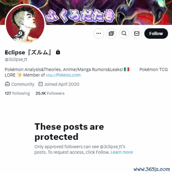Click Learn more about protected posts
The width and height of the screenshot is (172, 174).
[122, 152]
